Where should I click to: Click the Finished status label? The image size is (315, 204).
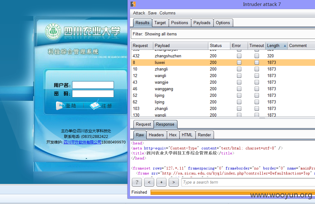139,192
